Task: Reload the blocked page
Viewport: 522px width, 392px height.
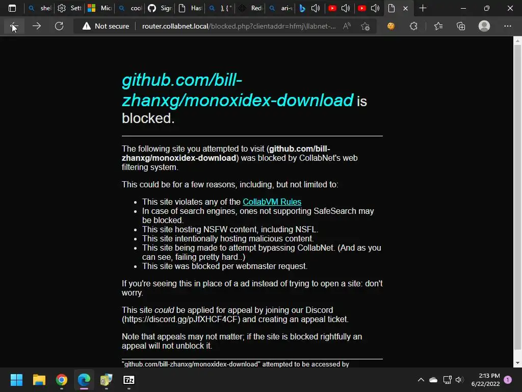Action: tap(59, 26)
